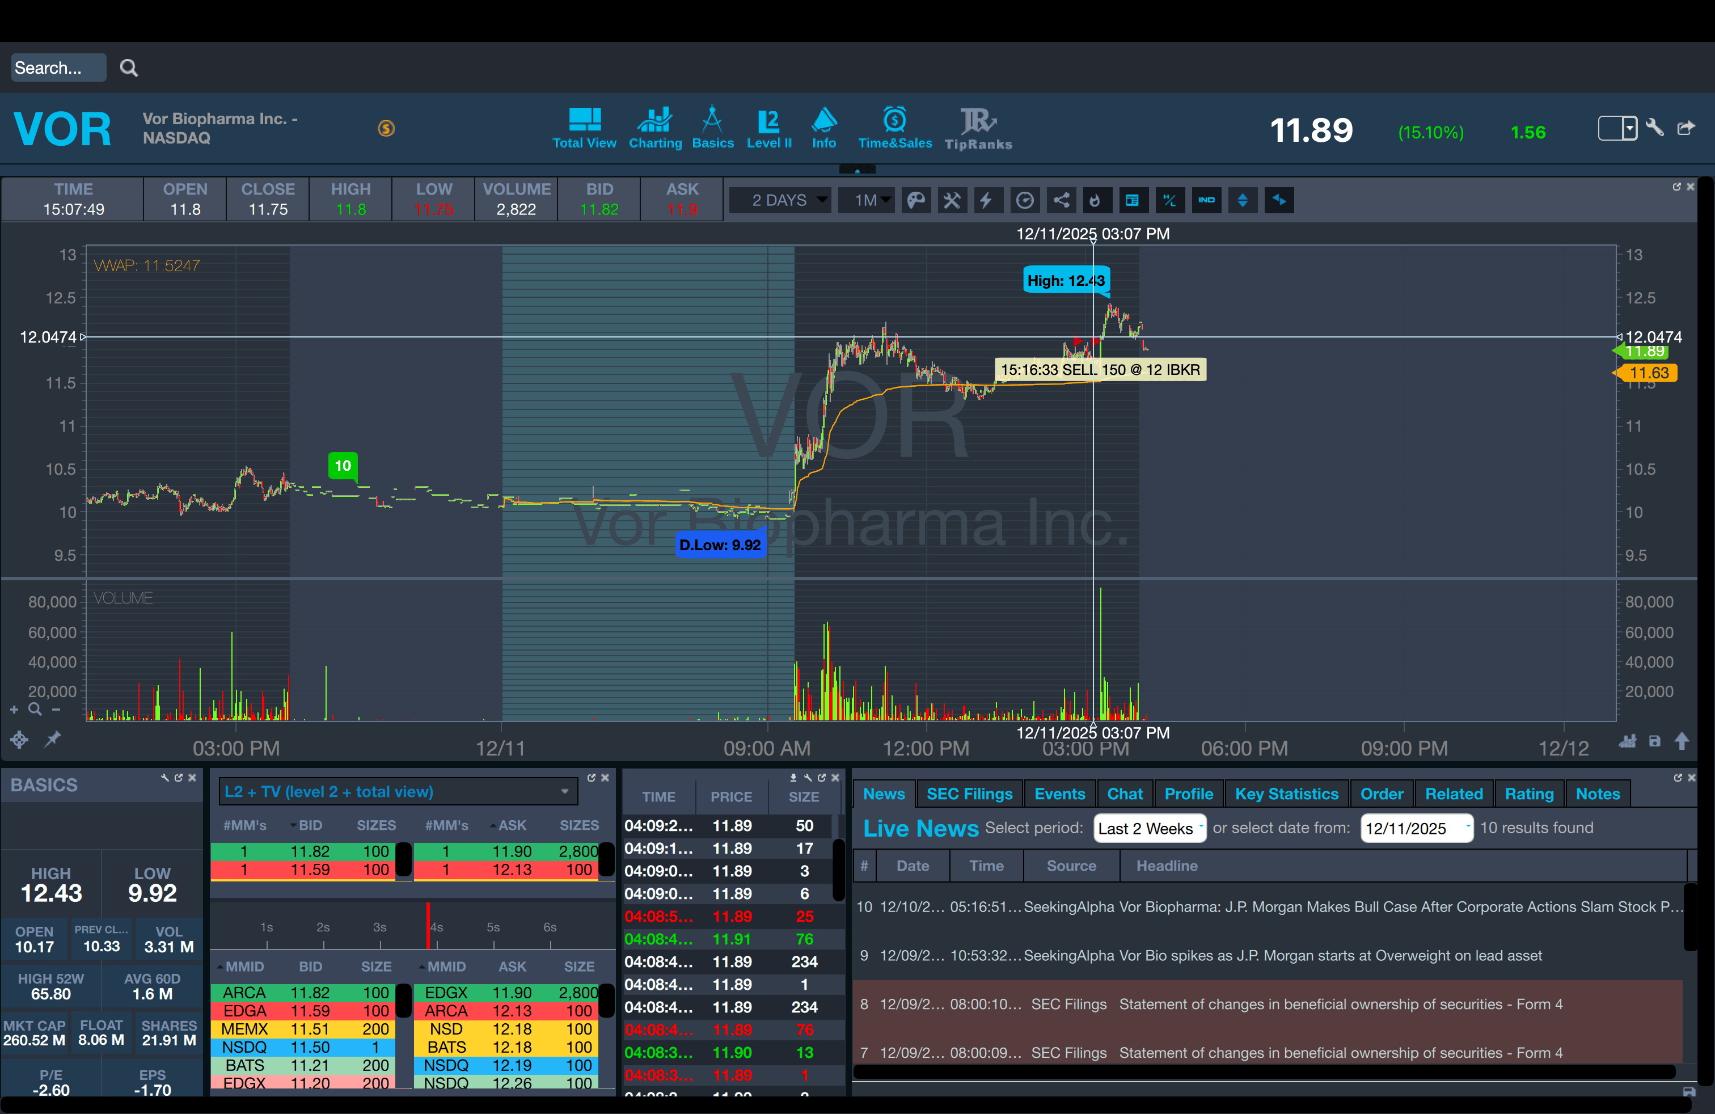The height and width of the screenshot is (1114, 1715).
Task: Switch to the SEC Filings tab
Action: tap(969, 794)
